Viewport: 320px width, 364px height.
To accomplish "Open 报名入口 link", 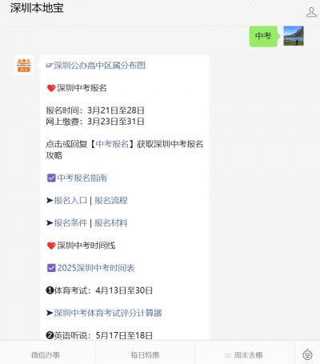I will 70,200.
